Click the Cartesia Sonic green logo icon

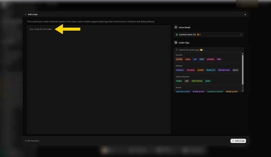coord(177,35)
